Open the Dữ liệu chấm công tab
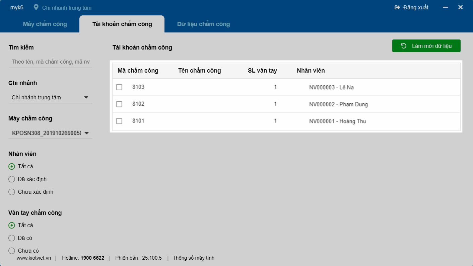 203,24
